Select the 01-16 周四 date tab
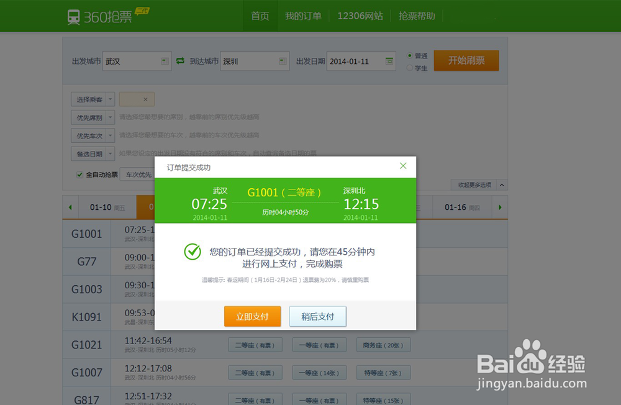The width and height of the screenshot is (621, 405). pyautogui.click(x=462, y=207)
